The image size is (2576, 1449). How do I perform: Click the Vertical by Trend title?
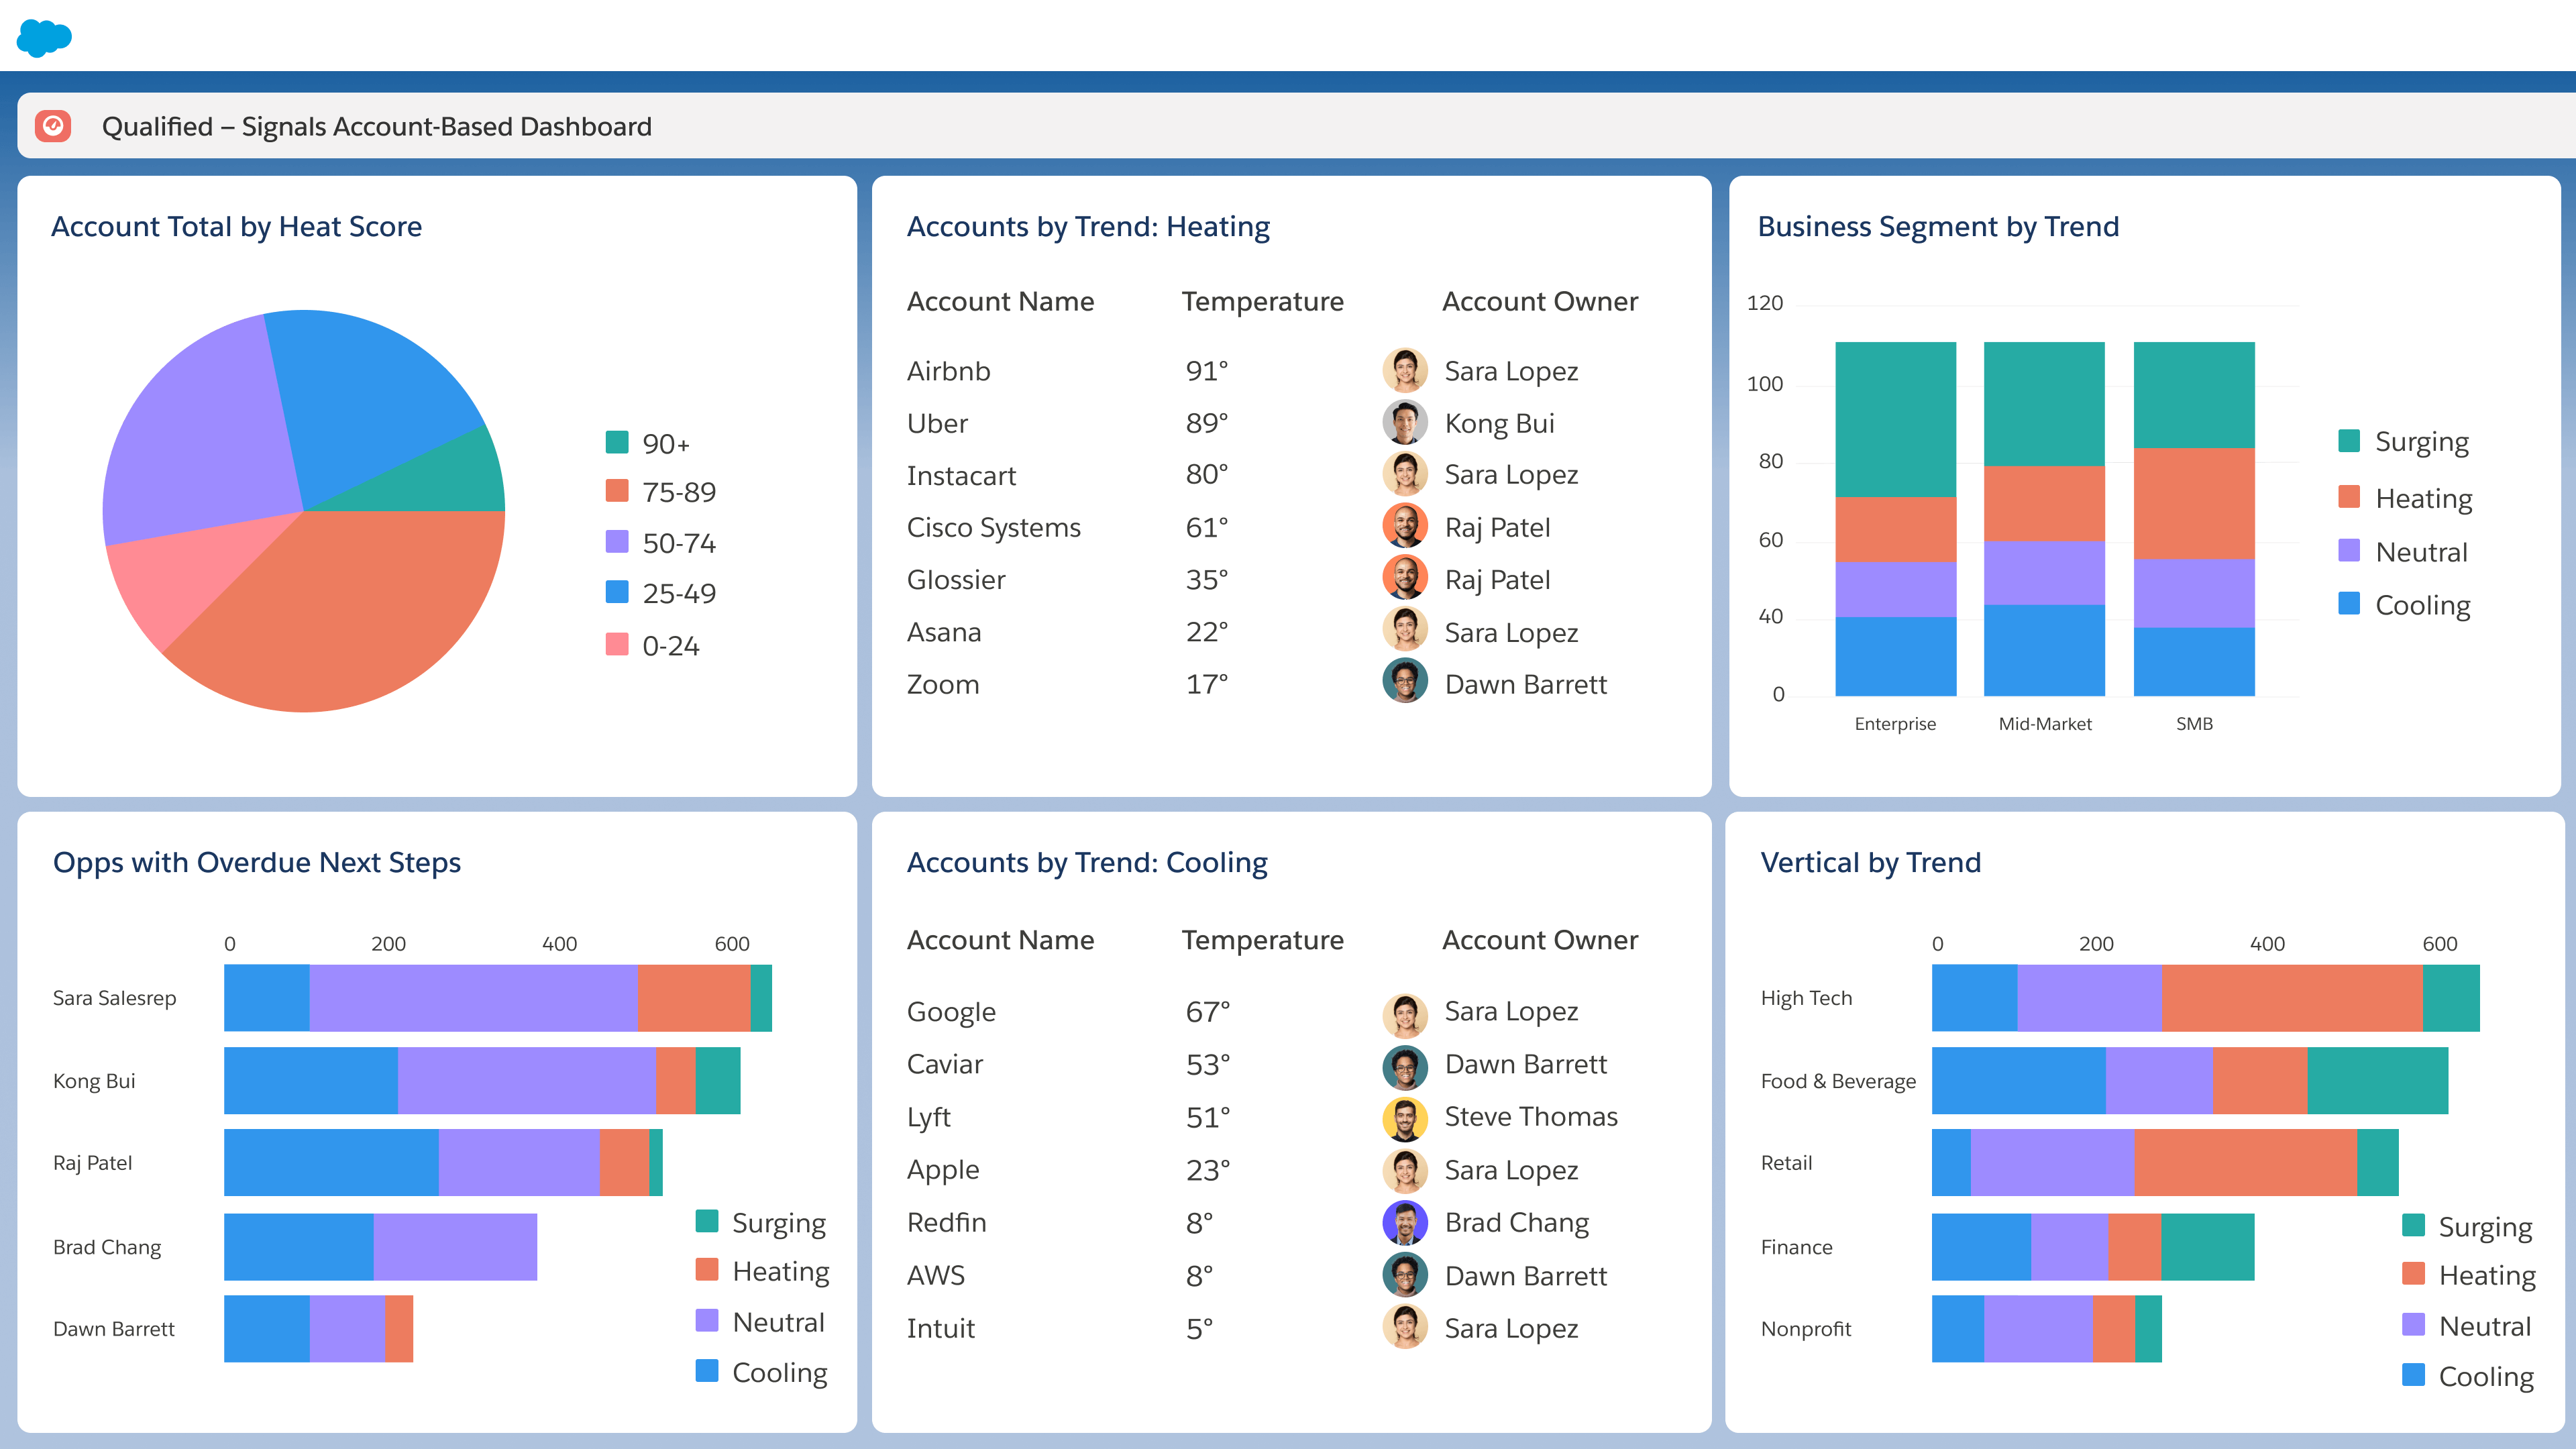[1870, 863]
